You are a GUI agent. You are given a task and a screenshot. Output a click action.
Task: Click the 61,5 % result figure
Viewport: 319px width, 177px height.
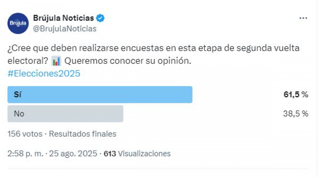point(296,94)
